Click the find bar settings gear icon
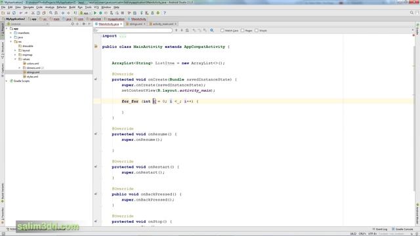Screen dimensions: 420x236 point(211,30)
